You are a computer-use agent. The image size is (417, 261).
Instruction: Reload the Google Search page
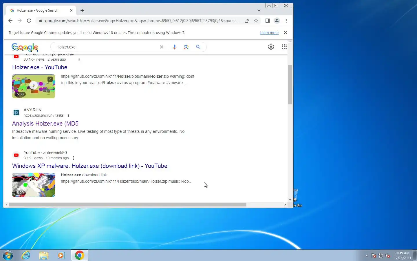[29, 21]
